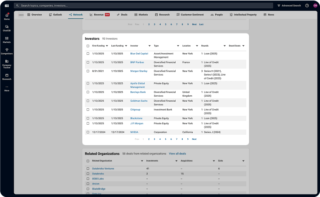Screen dimensions: 320x197
Task: Open Company Tracker in the sidebar
Action: click(7, 63)
